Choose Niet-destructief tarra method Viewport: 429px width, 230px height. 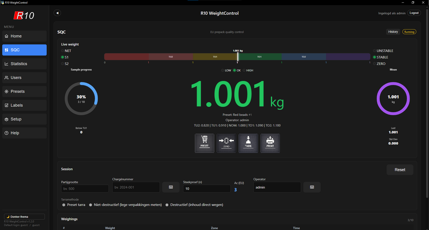[x=91, y=205]
